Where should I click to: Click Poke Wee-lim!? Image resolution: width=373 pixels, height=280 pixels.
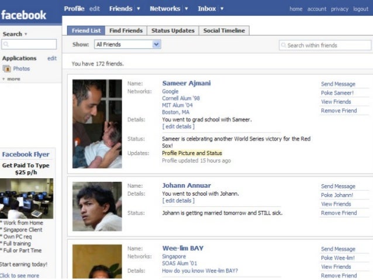pos(337,258)
